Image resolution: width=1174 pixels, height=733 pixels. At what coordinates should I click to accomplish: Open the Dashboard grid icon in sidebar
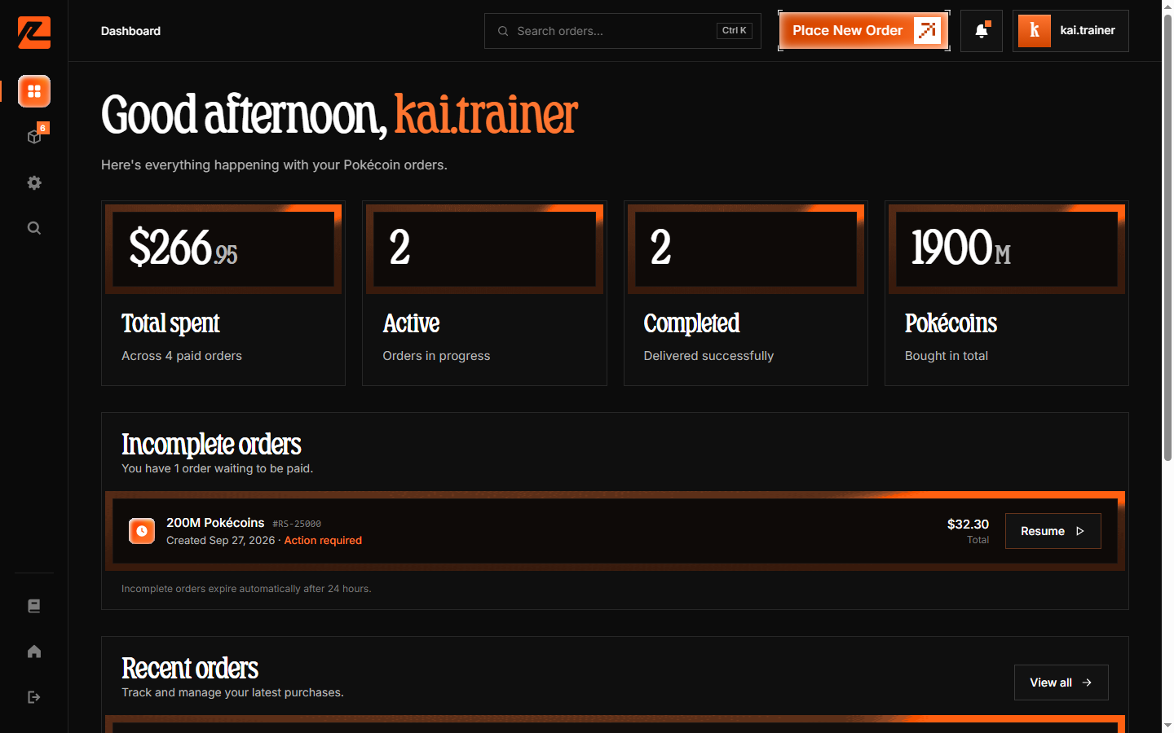[34, 91]
